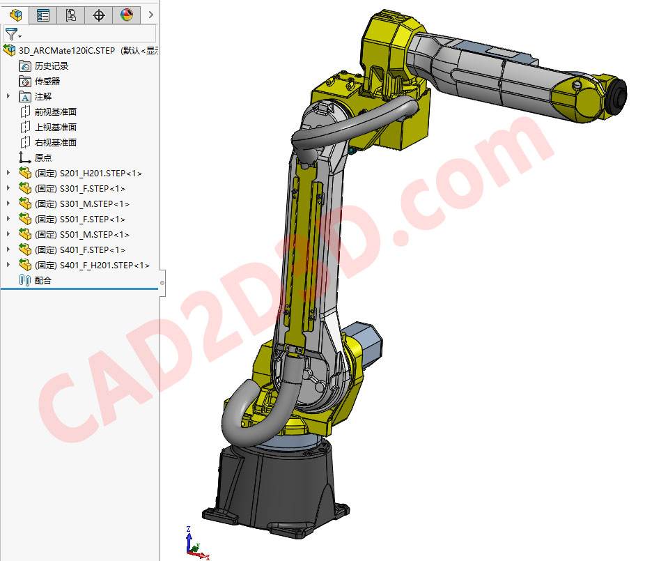Select the 前视基准面 front plane
The height and width of the screenshot is (561, 645).
pyautogui.click(x=54, y=112)
